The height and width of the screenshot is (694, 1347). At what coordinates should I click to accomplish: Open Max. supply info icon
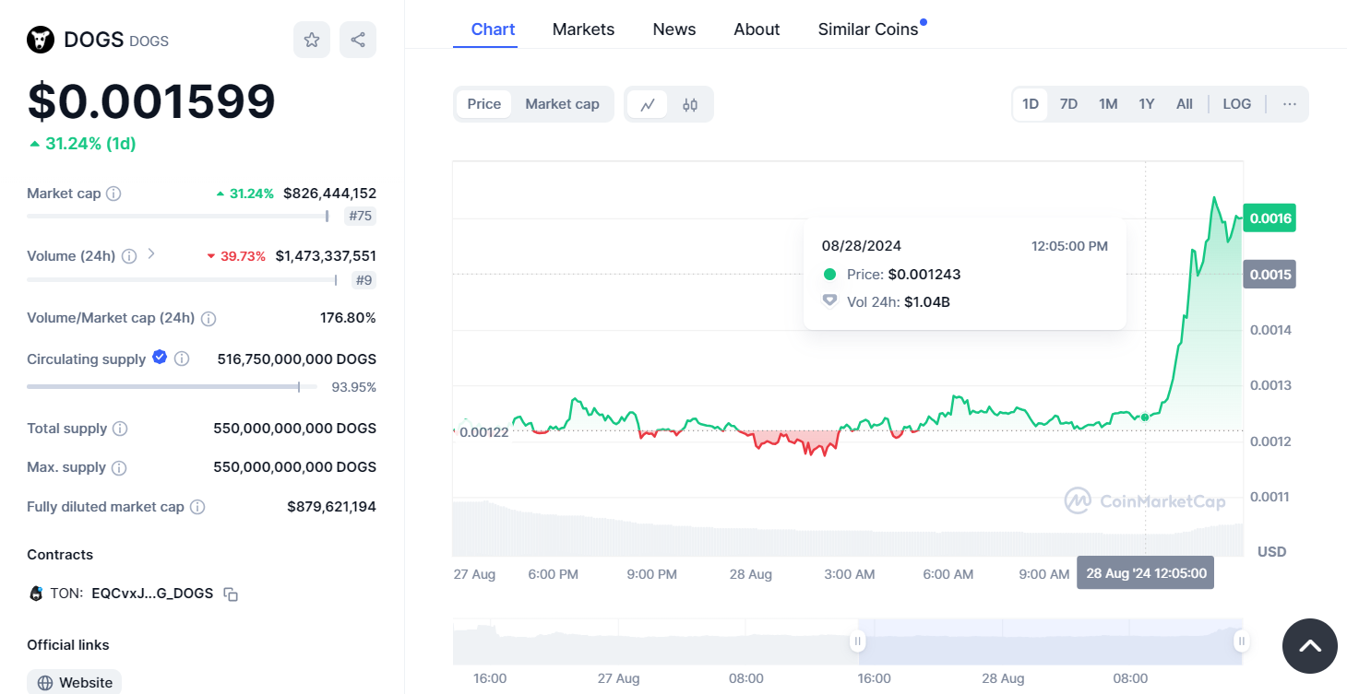119,468
